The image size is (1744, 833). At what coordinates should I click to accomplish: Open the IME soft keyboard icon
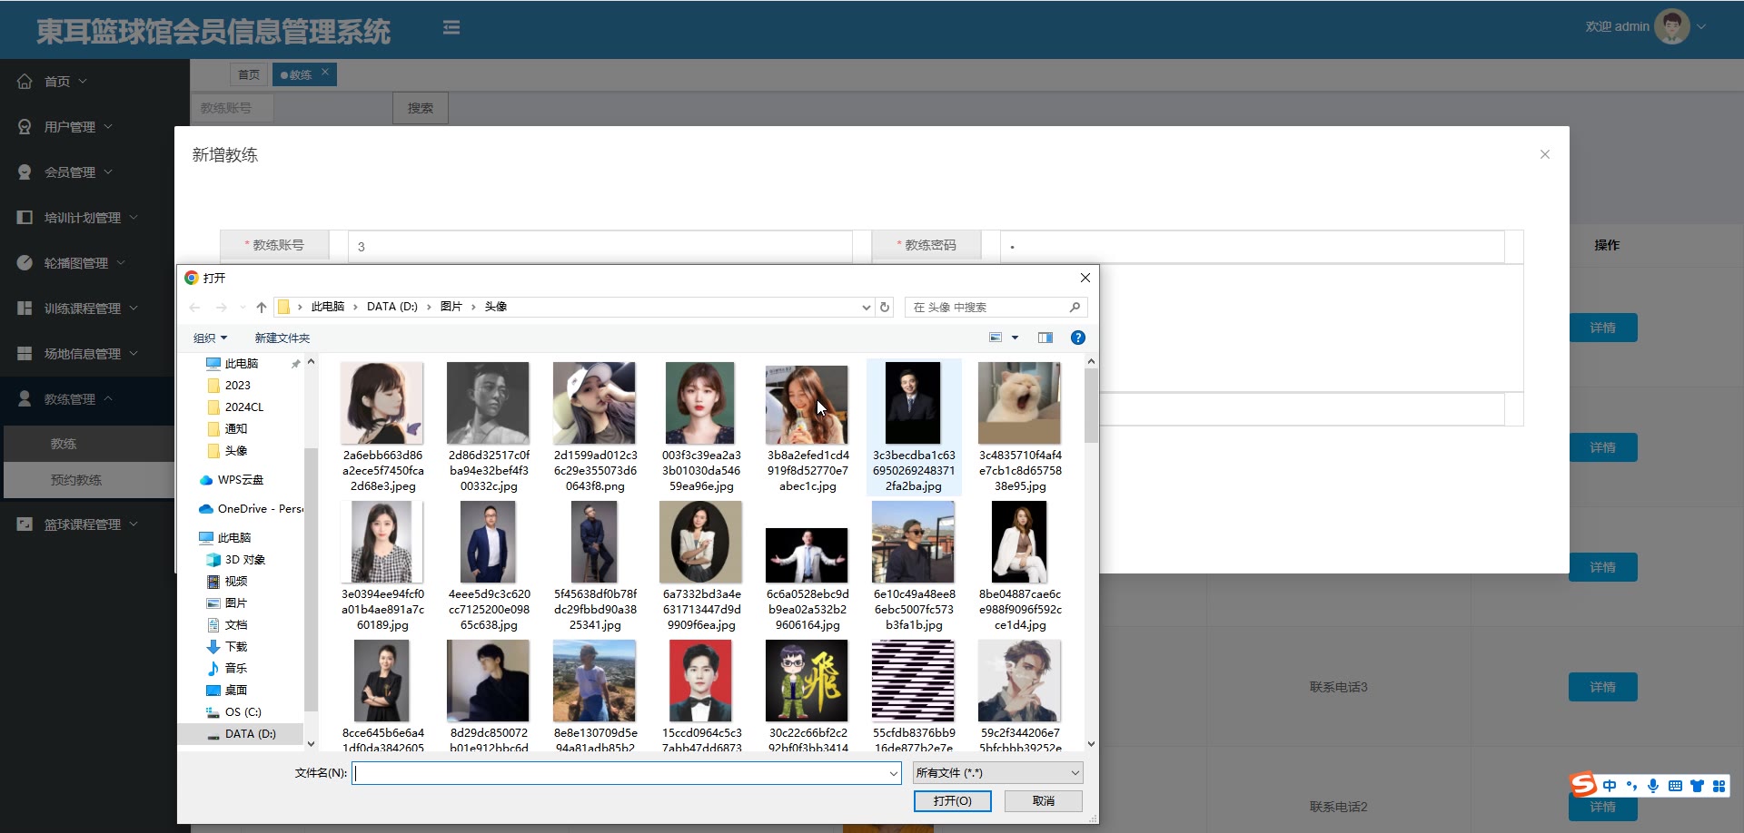point(1675,786)
